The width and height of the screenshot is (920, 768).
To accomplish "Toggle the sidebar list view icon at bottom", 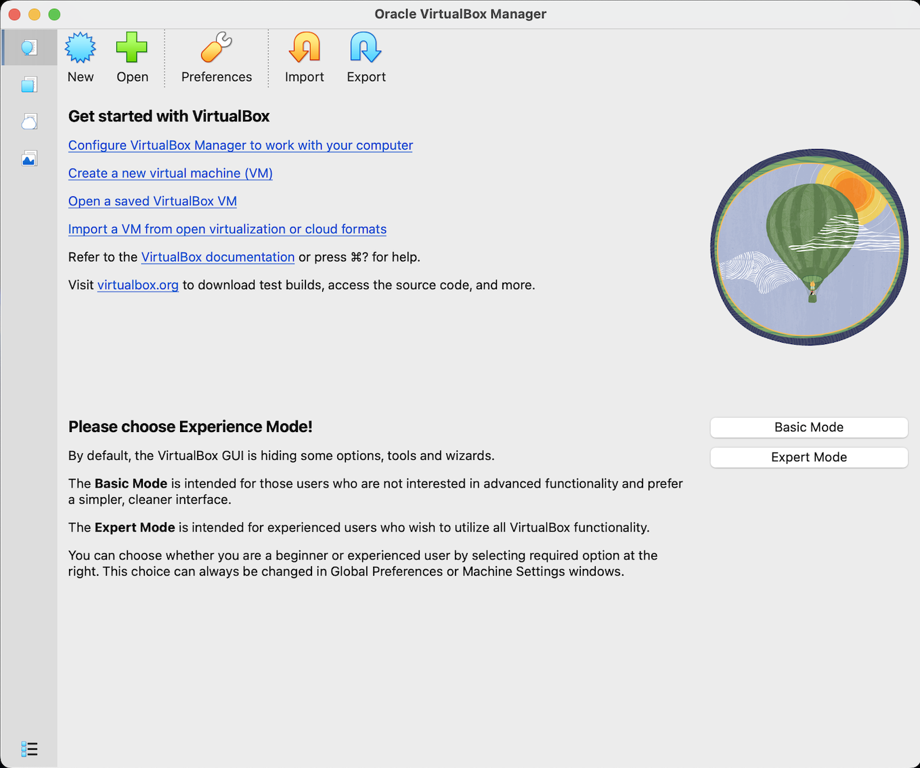I will [x=29, y=749].
